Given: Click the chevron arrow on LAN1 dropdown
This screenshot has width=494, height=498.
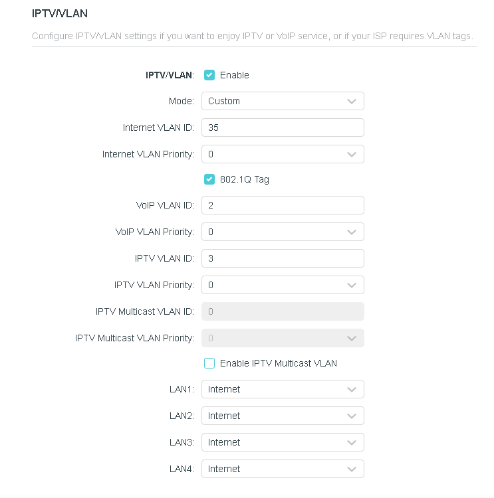Looking at the screenshot, I should [x=352, y=389].
